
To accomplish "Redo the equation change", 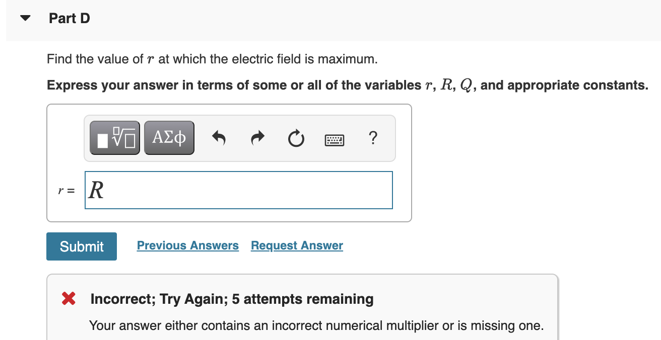I will (257, 138).
